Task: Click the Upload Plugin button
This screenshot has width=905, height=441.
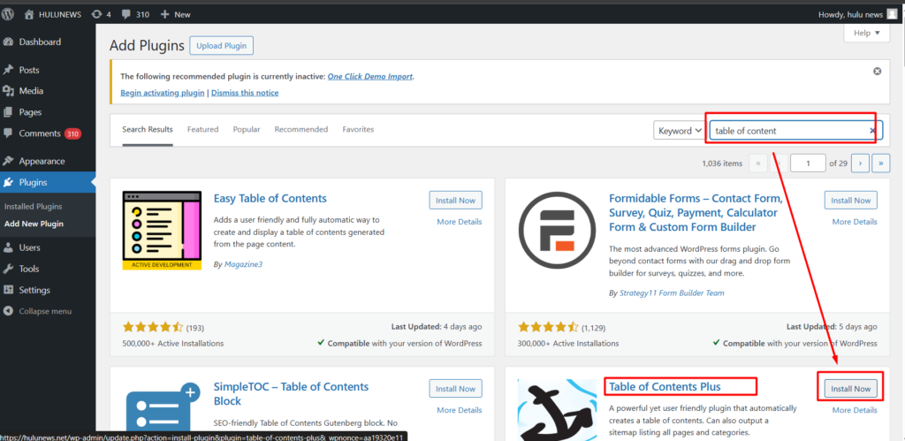Action: 223,45
